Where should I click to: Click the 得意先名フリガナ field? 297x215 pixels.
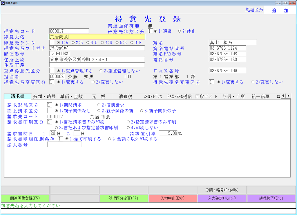[x=97, y=48]
